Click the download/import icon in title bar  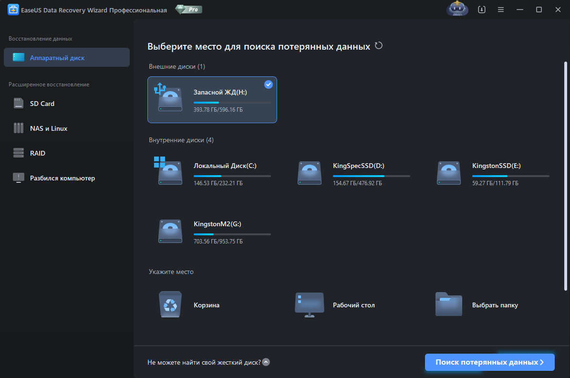(482, 10)
